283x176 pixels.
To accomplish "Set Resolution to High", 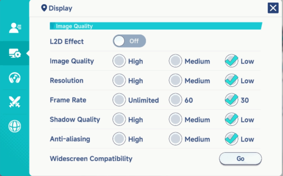I will pyautogui.click(x=119, y=81).
